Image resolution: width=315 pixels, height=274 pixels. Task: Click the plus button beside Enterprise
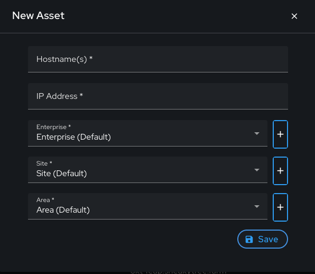[280, 134]
